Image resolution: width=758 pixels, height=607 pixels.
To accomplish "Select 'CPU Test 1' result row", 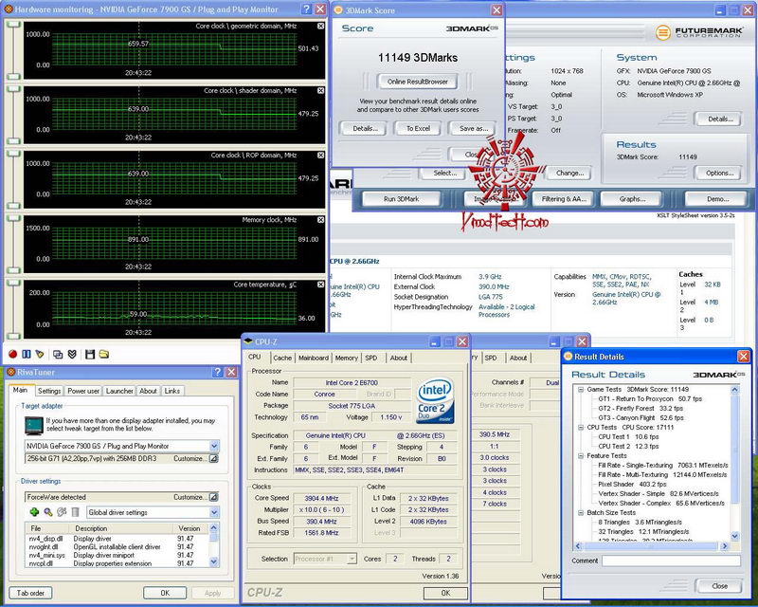I will point(628,436).
